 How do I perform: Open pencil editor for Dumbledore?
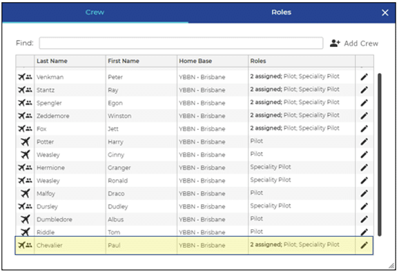click(364, 219)
